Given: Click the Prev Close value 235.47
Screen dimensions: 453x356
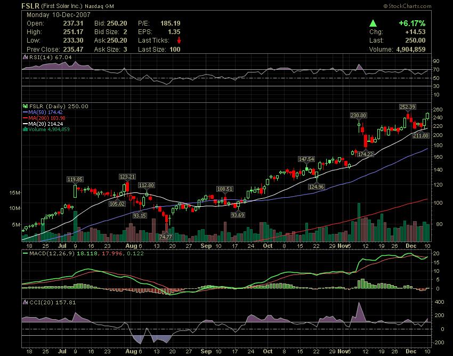Looking at the screenshot, I should (x=73, y=50).
